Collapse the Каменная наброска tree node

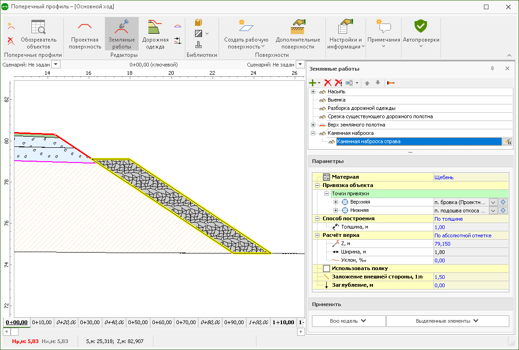coord(313,133)
